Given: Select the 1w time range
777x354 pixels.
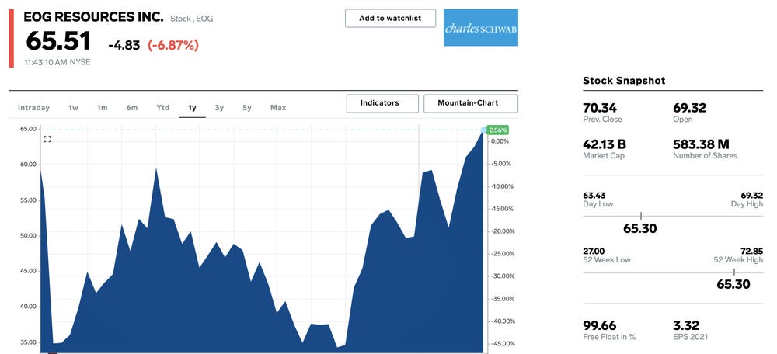Looking at the screenshot, I should (73, 107).
